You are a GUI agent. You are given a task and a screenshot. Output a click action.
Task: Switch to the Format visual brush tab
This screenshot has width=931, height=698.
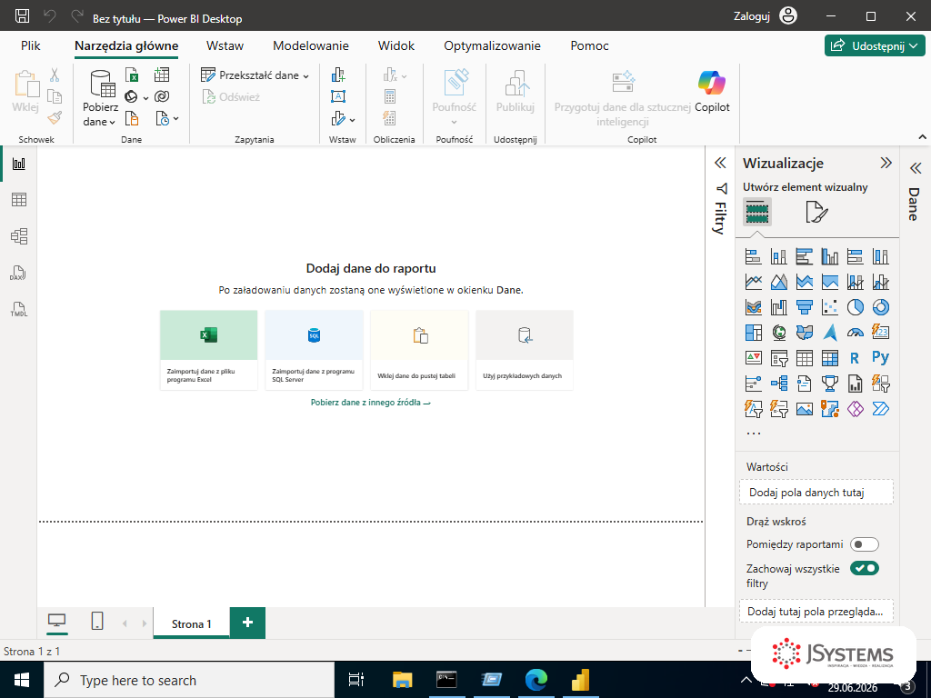coord(816,212)
